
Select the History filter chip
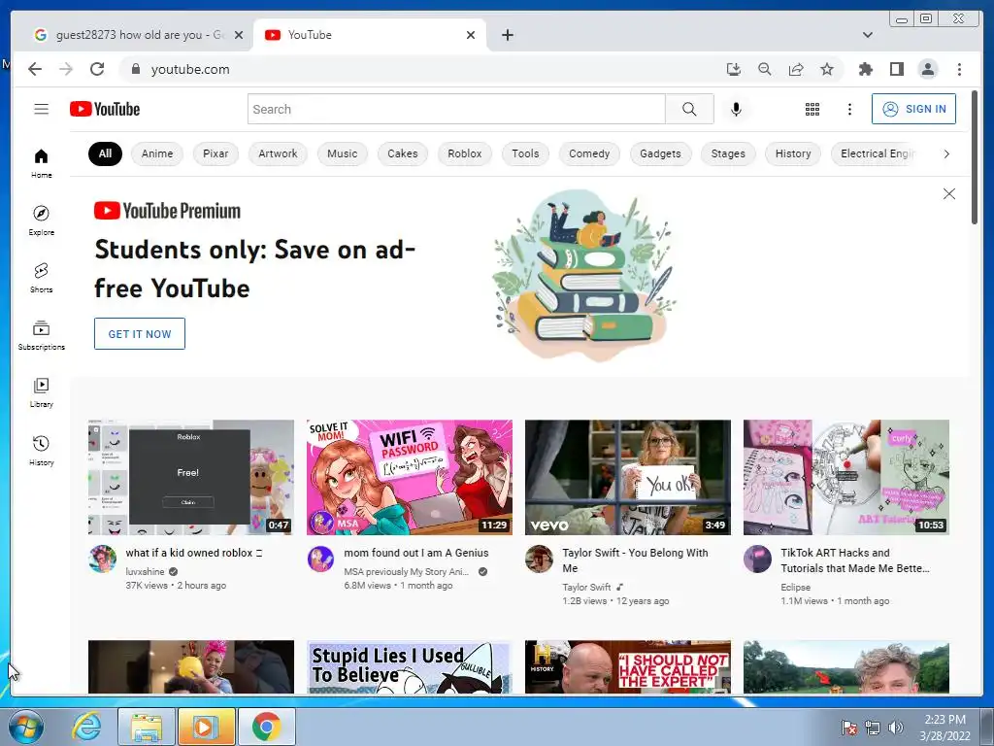click(x=793, y=153)
